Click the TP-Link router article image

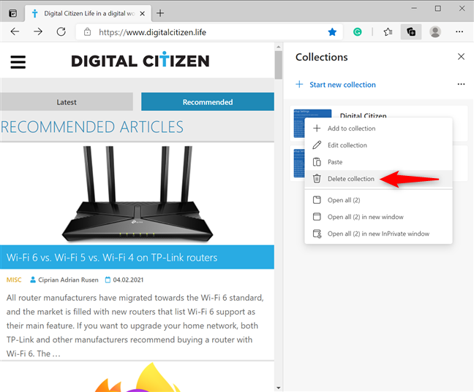tap(138, 194)
